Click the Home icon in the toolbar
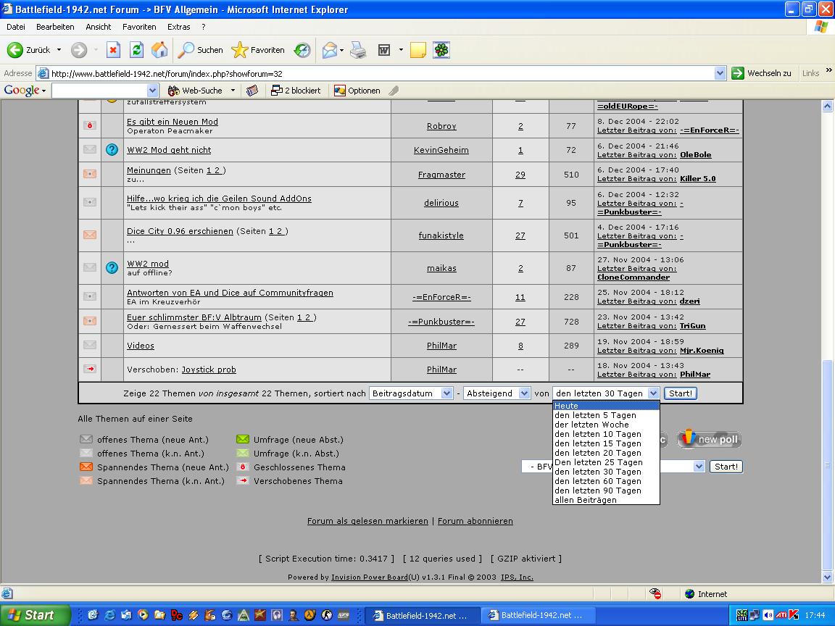This screenshot has width=835, height=626. pyautogui.click(x=159, y=50)
